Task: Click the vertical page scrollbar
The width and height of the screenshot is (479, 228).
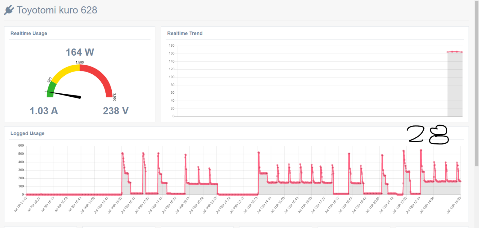Action: tap(477, 84)
